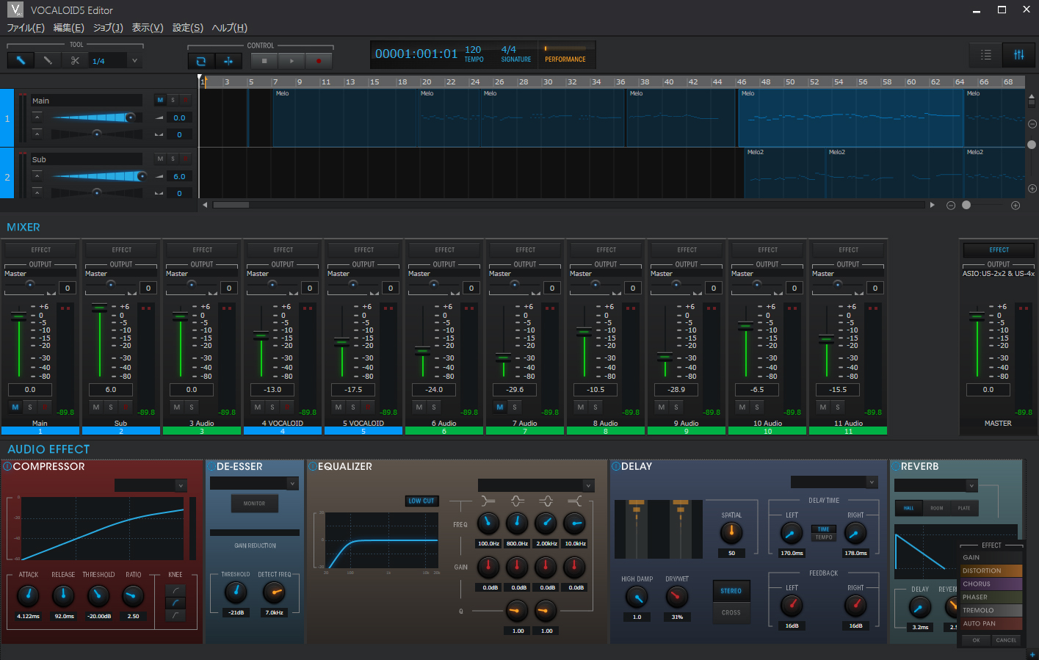1039x660 pixels.
Task: Mute the 7 Audio mixer channel
Action: pos(500,407)
